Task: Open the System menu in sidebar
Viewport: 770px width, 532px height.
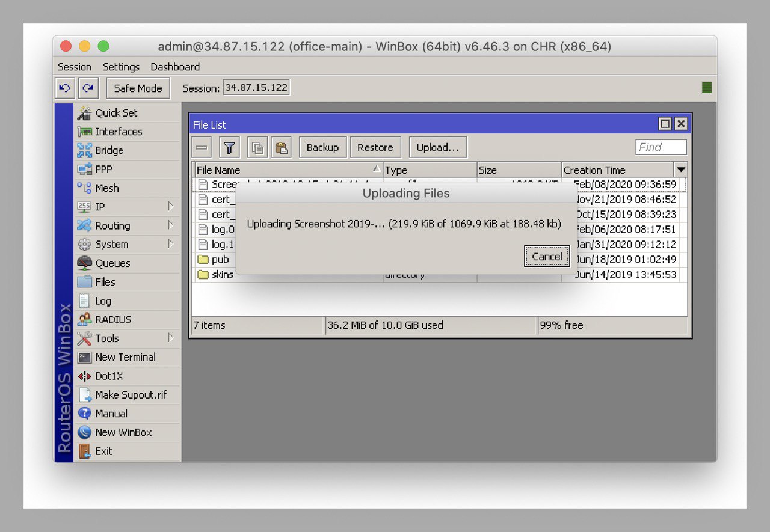Action: (127, 244)
